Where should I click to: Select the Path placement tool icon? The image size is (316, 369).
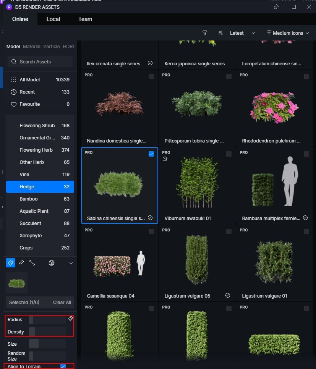coord(32,263)
